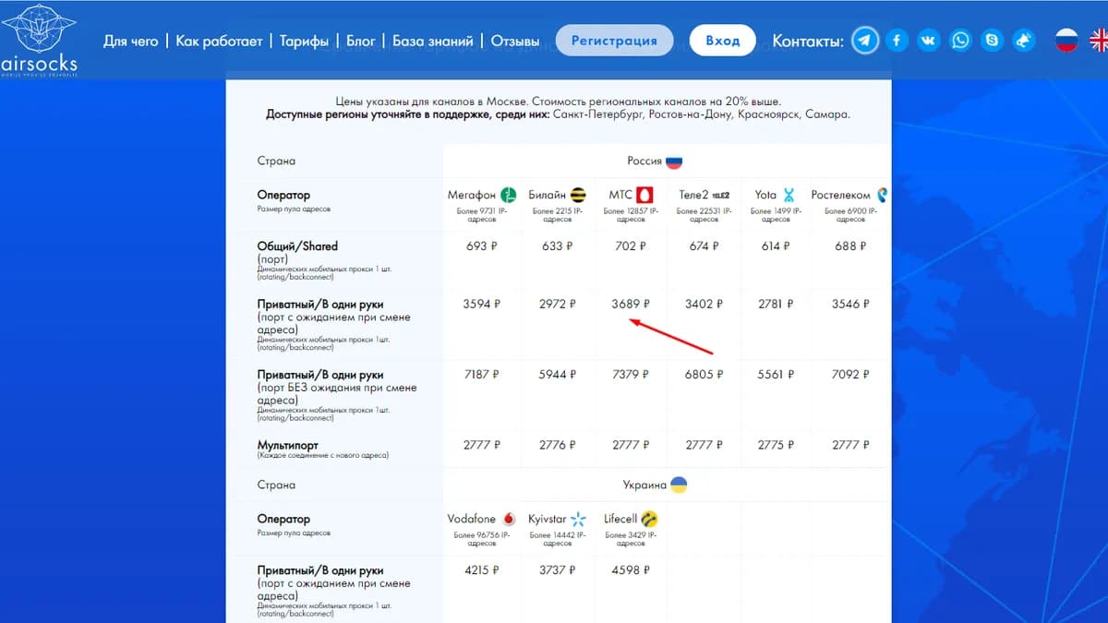This screenshot has height=623, width=1108.
Task: Select the 7092 ₽ price
Action: tap(850, 375)
